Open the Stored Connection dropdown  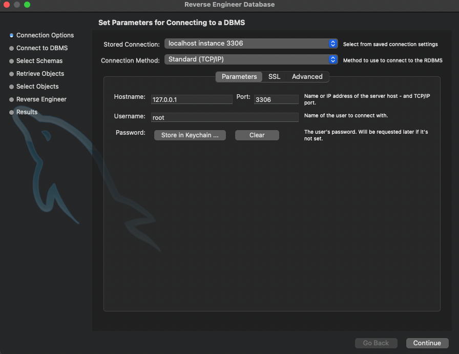tap(251, 44)
